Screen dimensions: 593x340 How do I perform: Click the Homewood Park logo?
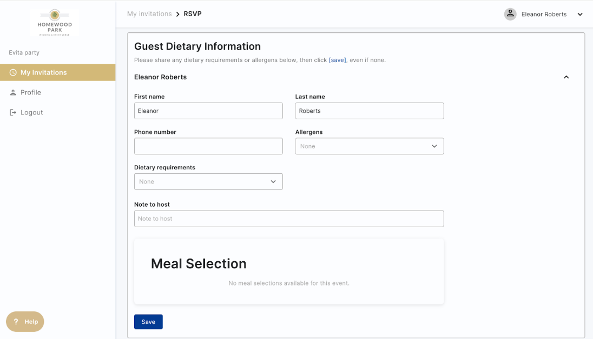click(55, 22)
